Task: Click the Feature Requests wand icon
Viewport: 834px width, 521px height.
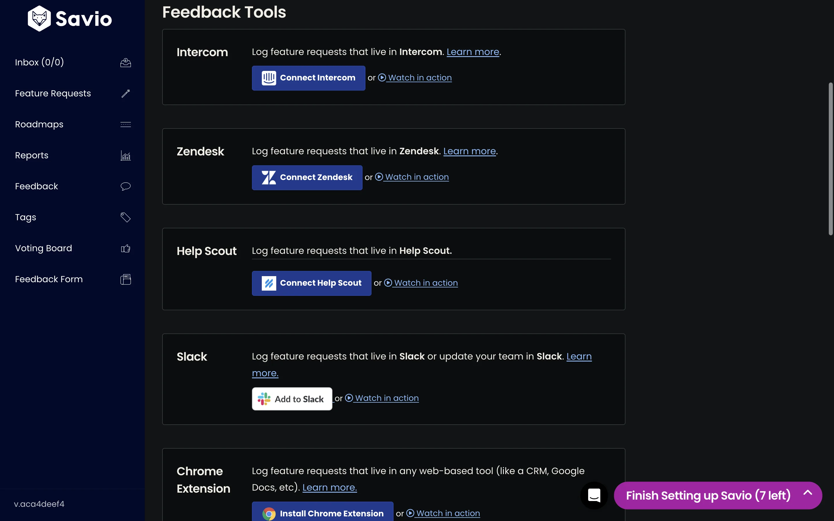Action: [x=125, y=93]
